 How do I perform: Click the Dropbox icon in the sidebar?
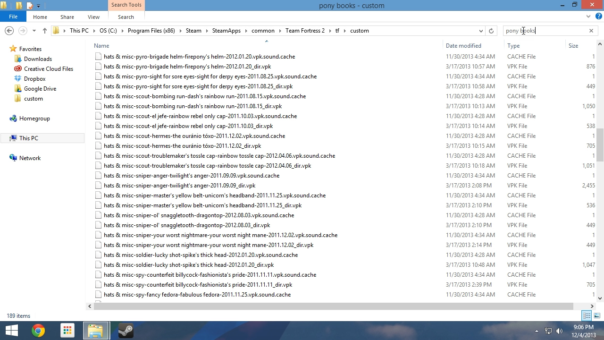click(x=18, y=79)
